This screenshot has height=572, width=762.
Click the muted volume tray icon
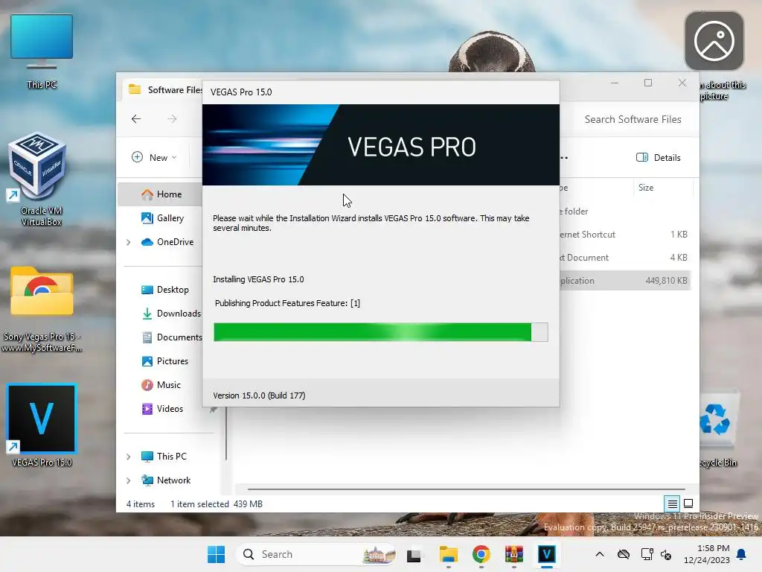(x=666, y=554)
